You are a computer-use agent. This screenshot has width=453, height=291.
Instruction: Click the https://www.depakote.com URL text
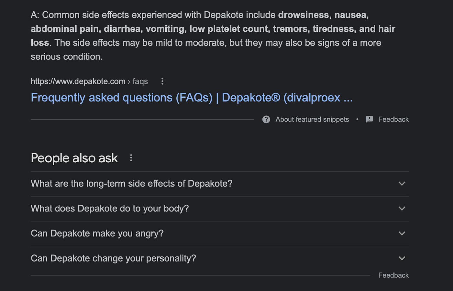78,81
